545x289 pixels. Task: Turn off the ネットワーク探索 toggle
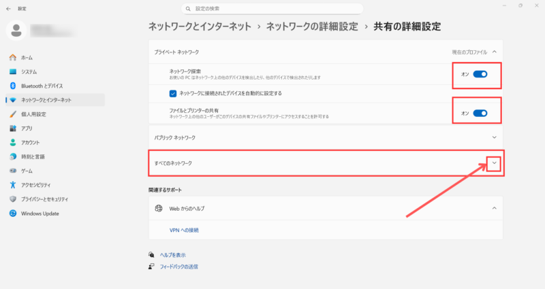480,73
